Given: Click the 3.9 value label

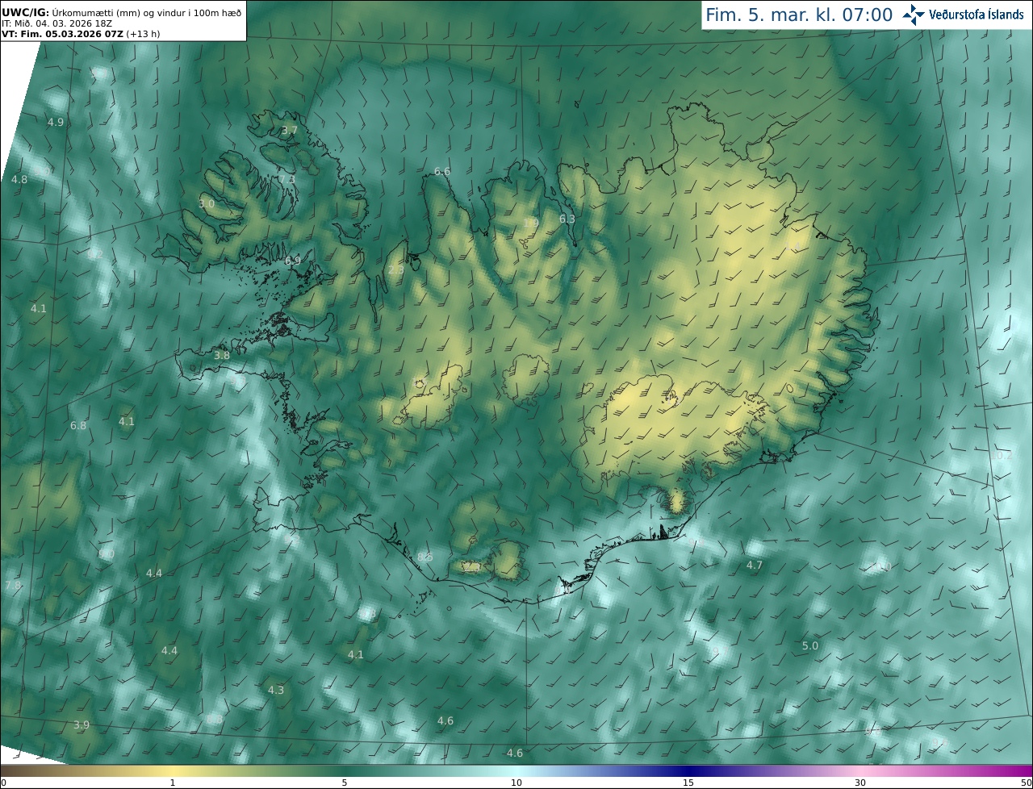Looking at the screenshot, I should click(x=82, y=725).
